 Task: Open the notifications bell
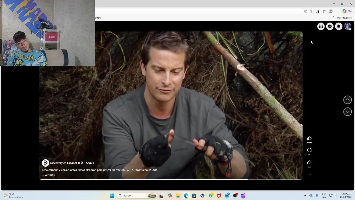(x=339, y=26)
